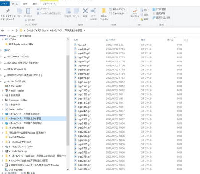Click the Back arrow navigation icon
The height and width of the screenshot is (174, 200).
tap(2, 31)
